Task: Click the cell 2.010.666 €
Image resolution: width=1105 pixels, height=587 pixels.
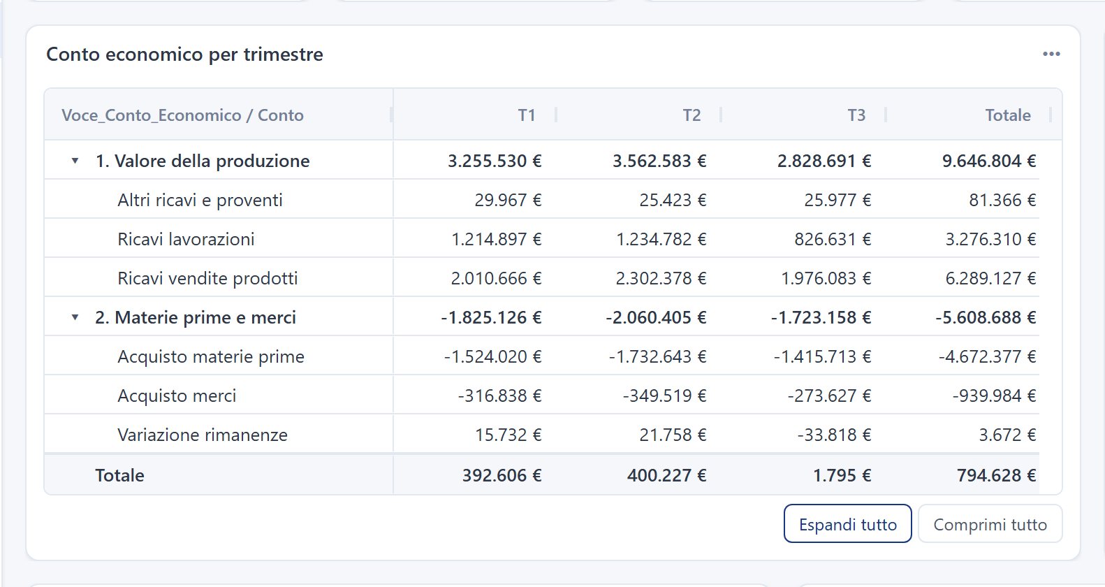Action: pyautogui.click(x=496, y=279)
